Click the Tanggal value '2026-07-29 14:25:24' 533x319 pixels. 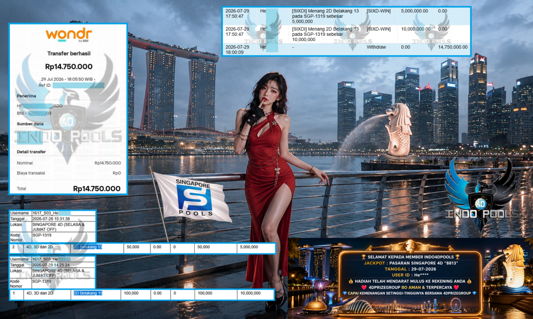51,265
